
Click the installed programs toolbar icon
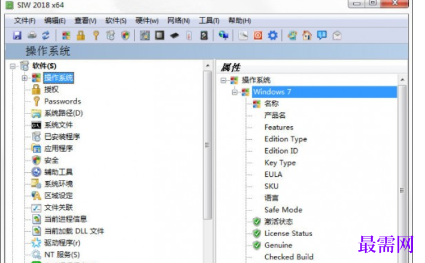pos(111,35)
